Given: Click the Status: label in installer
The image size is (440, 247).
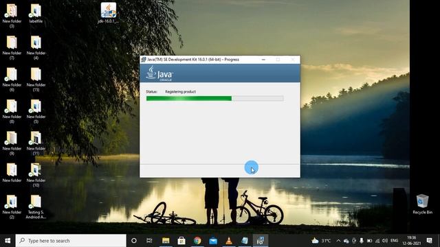Looking at the screenshot, I should click(151, 91).
